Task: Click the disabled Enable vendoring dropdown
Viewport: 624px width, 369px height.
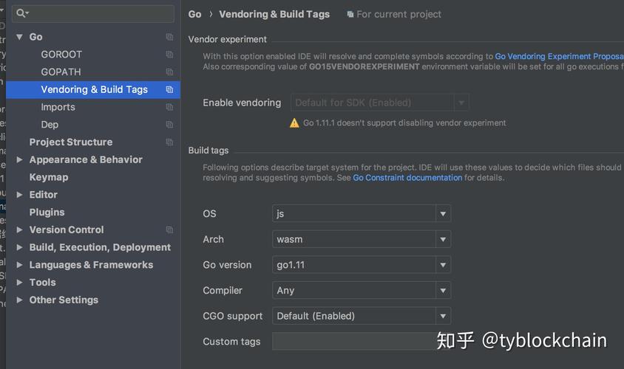Action: coord(380,103)
